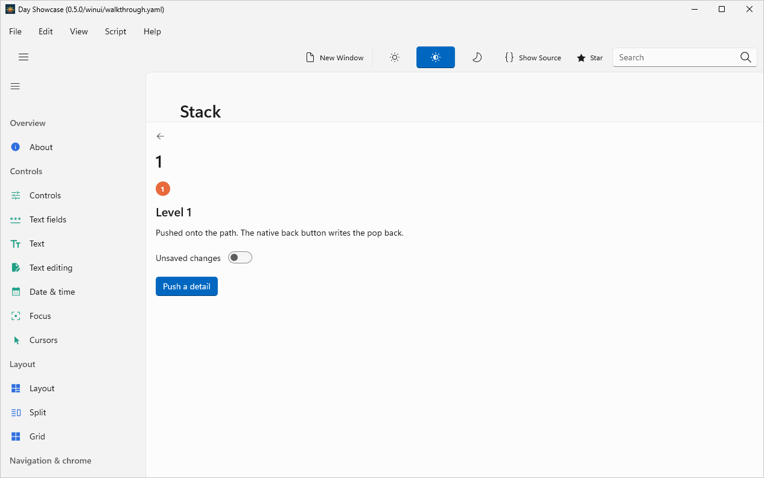Click the Text fields dots icon

tap(16, 219)
